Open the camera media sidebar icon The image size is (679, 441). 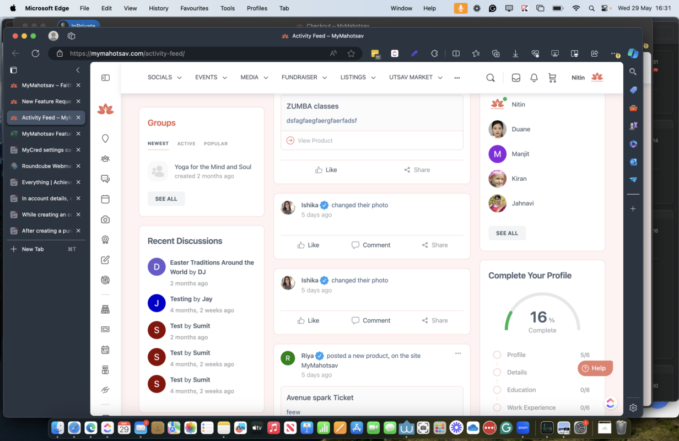[105, 219]
